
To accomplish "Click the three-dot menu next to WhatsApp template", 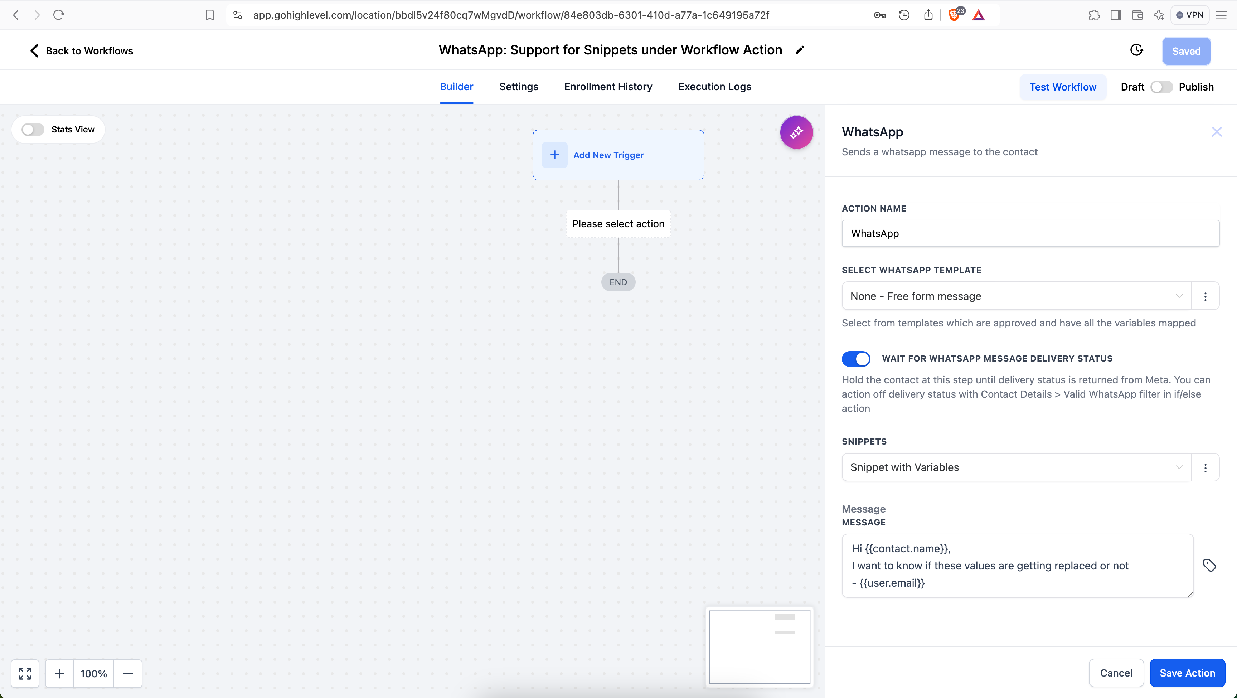I will click(x=1206, y=296).
